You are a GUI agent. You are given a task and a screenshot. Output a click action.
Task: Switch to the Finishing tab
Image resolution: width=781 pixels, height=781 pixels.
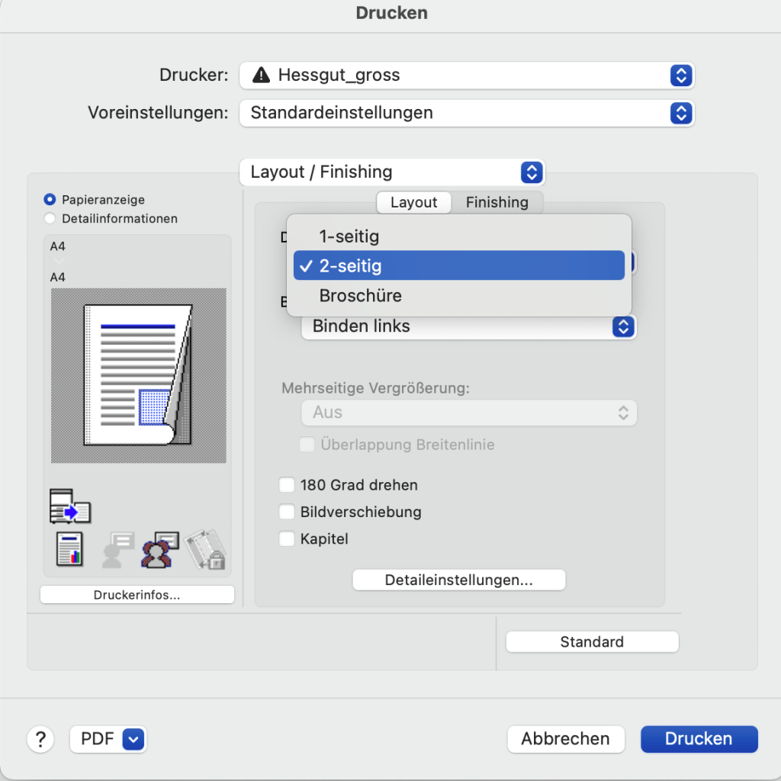(497, 202)
